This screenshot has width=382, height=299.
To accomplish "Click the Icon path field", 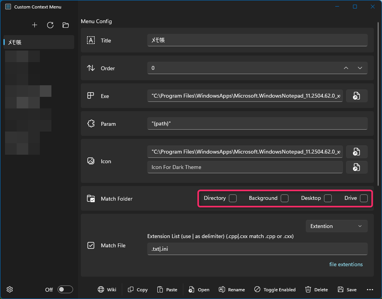I will click(245, 152).
